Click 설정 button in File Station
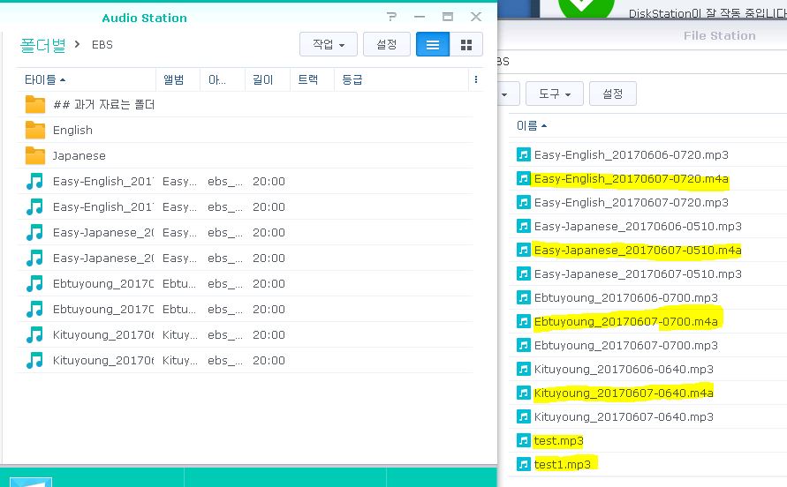787x487 pixels. tap(613, 94)
